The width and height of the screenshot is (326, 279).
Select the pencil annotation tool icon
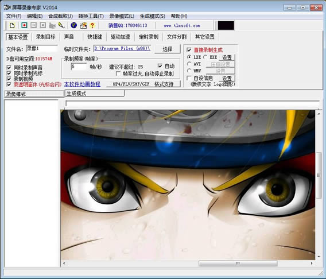point(61,25)
